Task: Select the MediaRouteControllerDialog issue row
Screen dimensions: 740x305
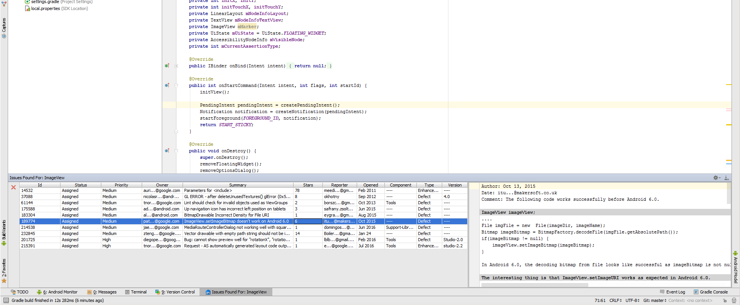Action: [x=243, y=227]
